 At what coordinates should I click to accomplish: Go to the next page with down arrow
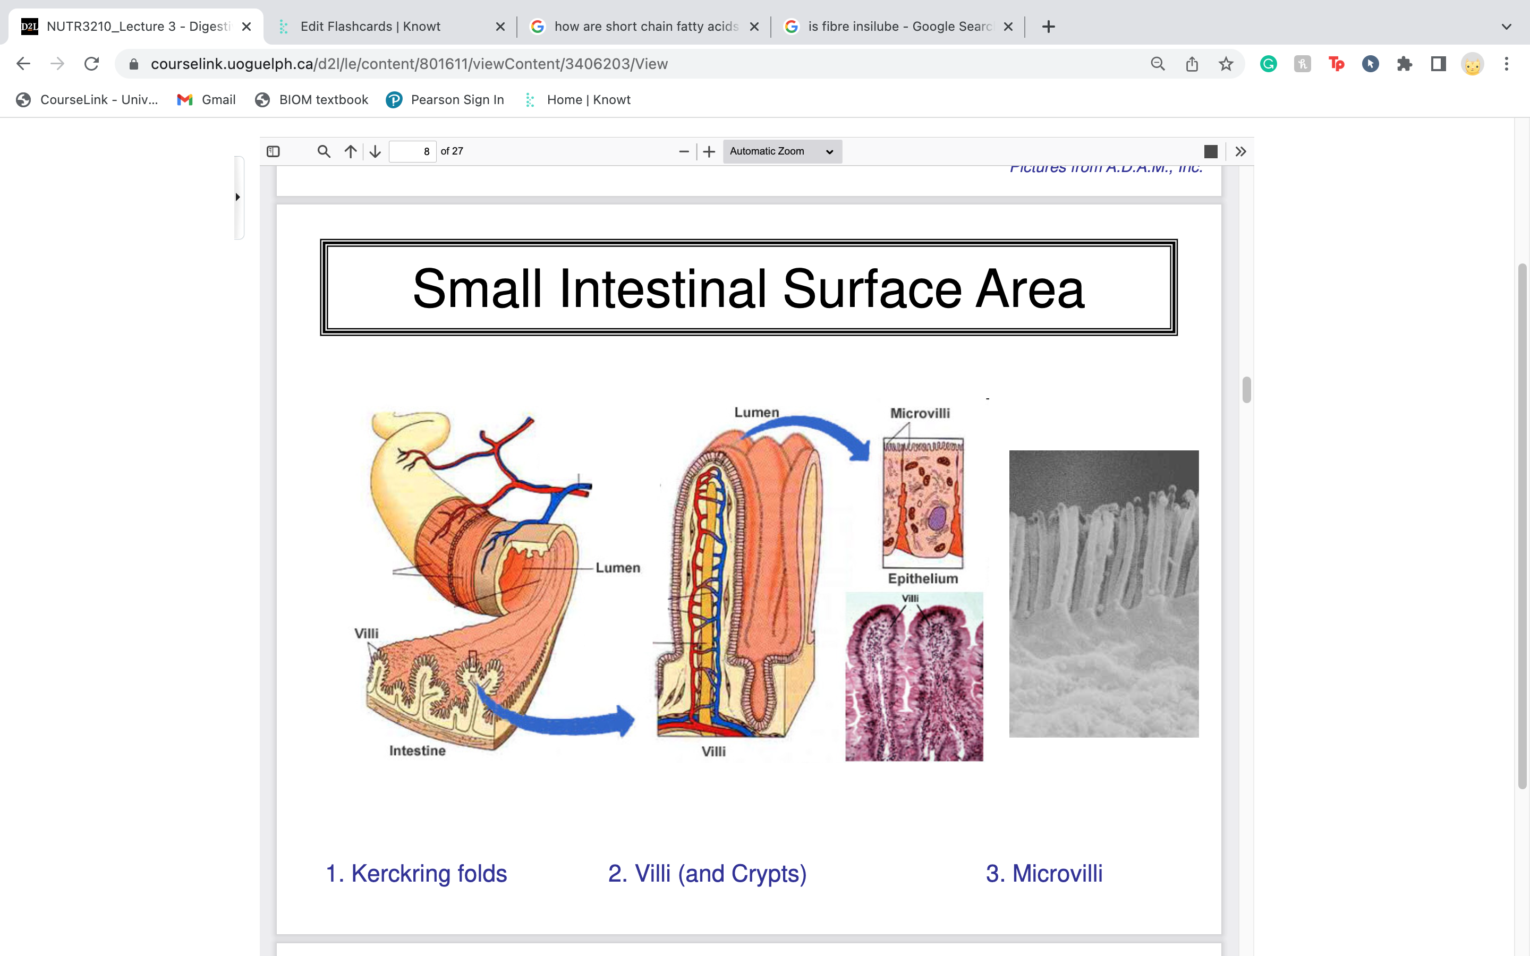(375, 151)
